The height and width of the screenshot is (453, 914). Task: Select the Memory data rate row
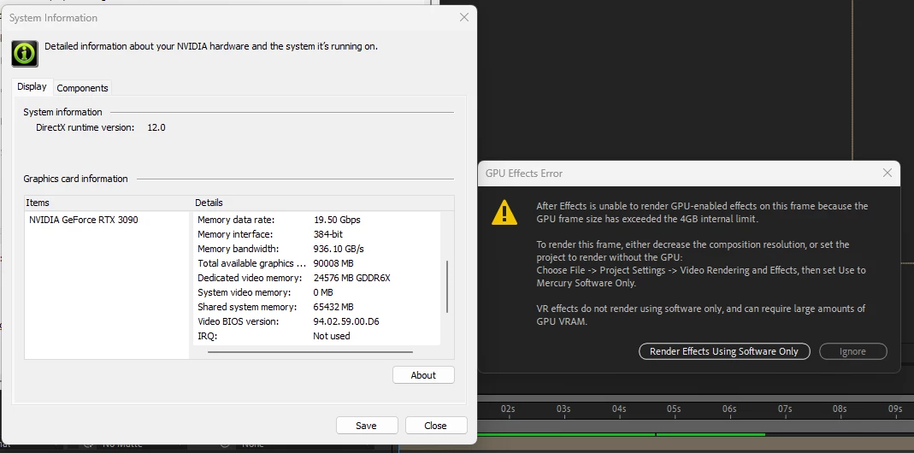pos(317,220)
